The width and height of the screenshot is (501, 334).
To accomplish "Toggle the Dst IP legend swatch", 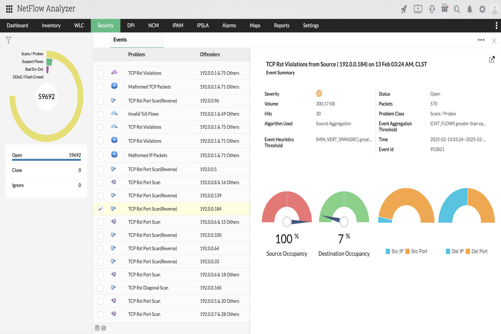I will point(448,251).
